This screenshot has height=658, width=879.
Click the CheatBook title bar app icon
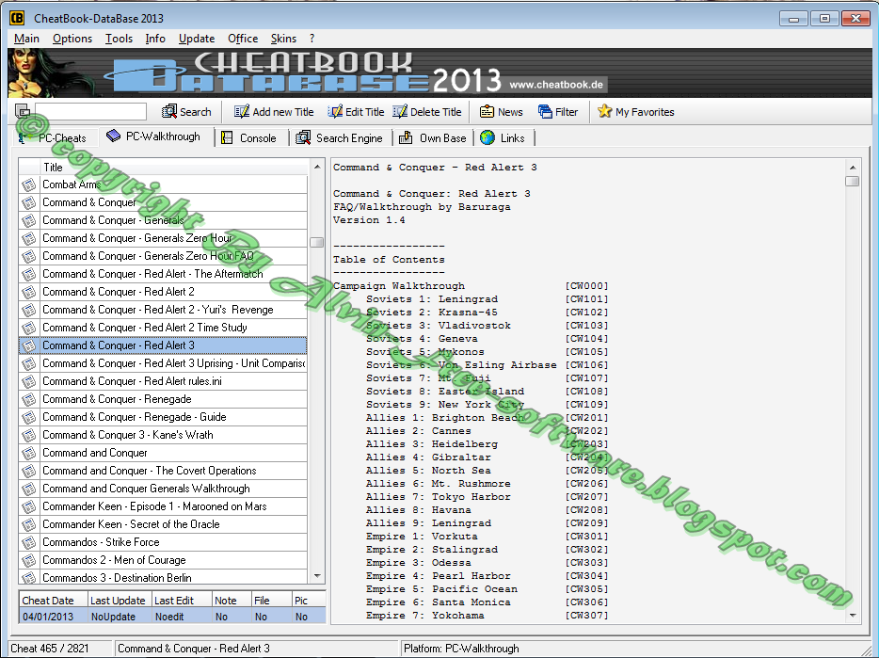[x=17, y=18]
